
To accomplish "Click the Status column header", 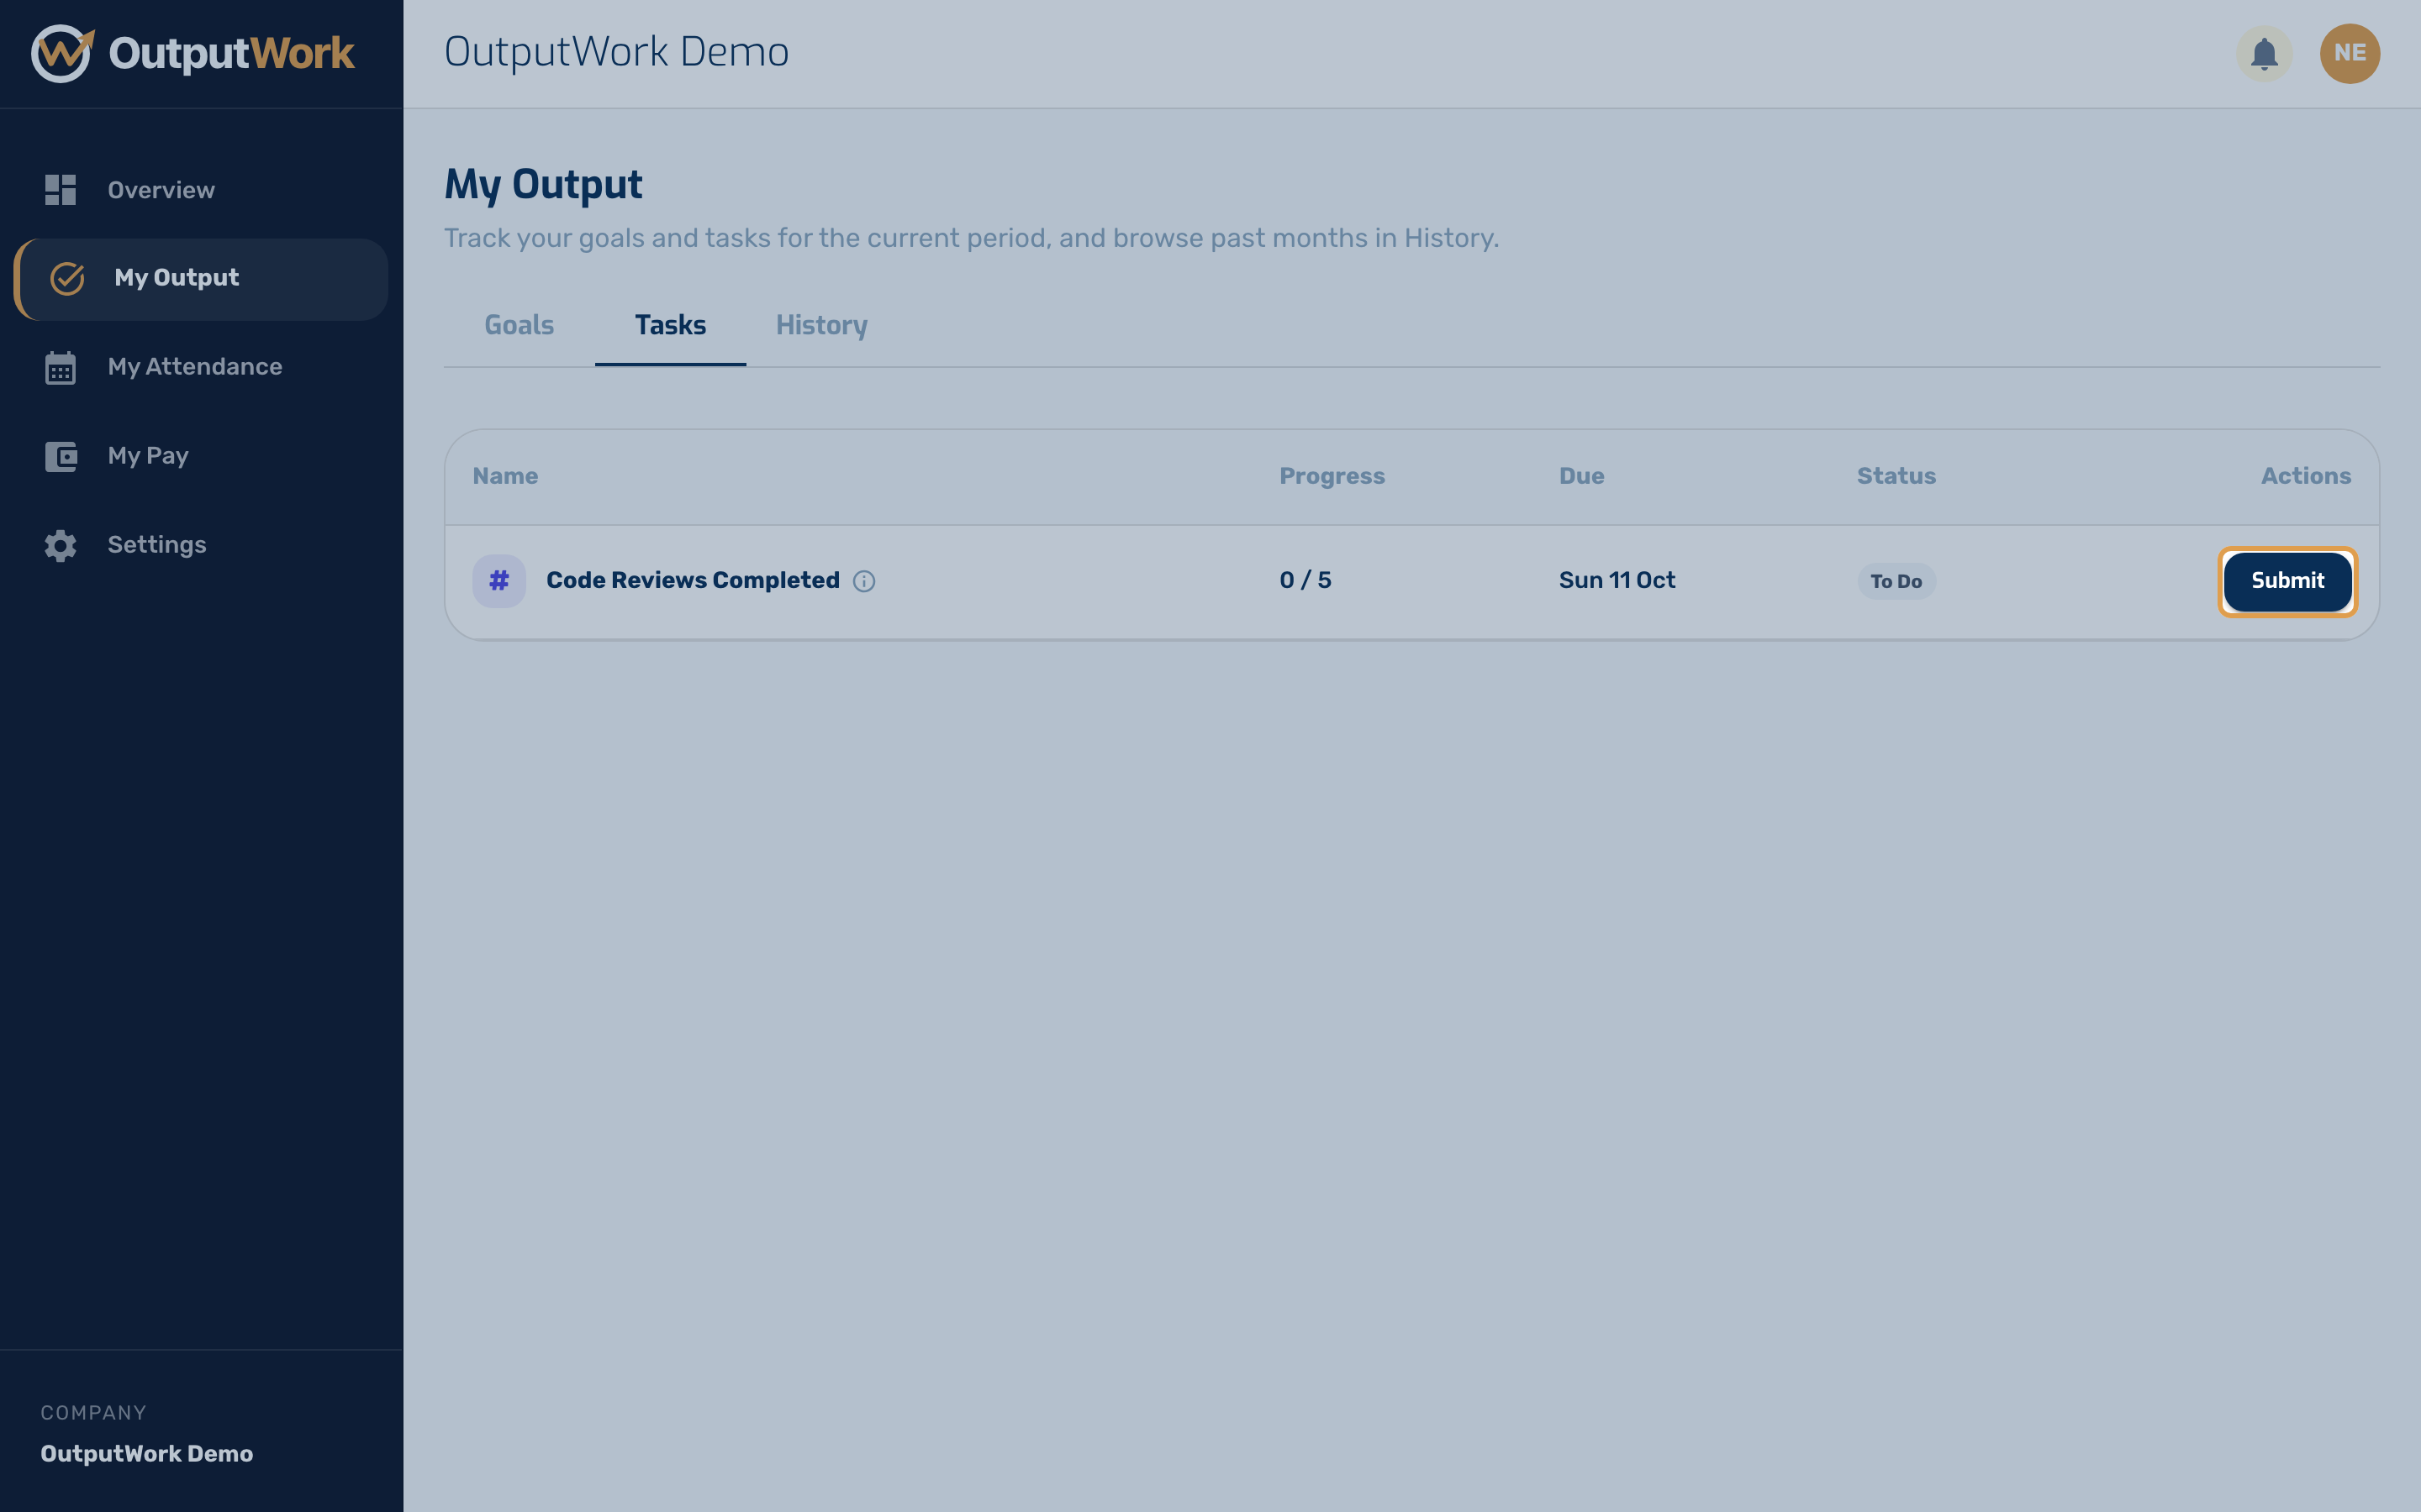I will [x=1896, y=476].
